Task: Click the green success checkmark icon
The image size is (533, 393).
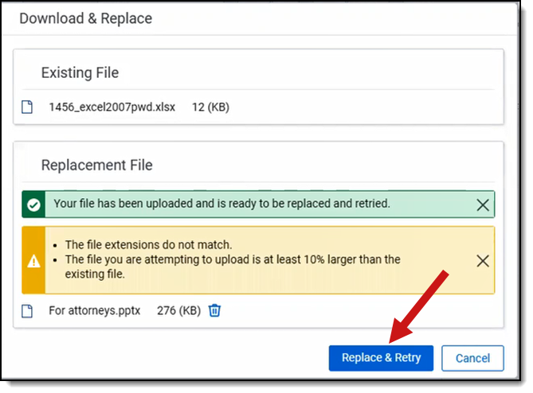Action: (33, 204)
